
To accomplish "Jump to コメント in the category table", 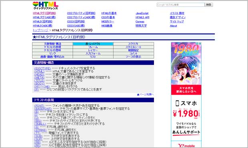I will pyautogui.click(x=133, y=53).
